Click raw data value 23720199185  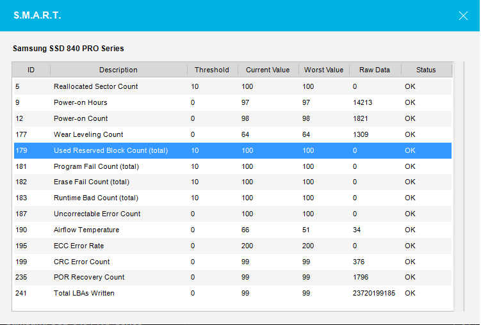[374, 293]
